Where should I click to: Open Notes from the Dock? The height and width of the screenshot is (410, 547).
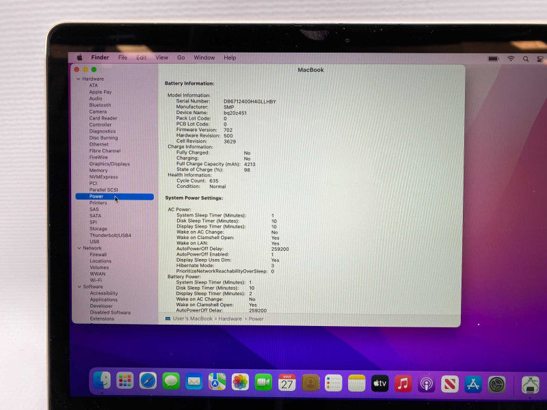pos(356,383)
